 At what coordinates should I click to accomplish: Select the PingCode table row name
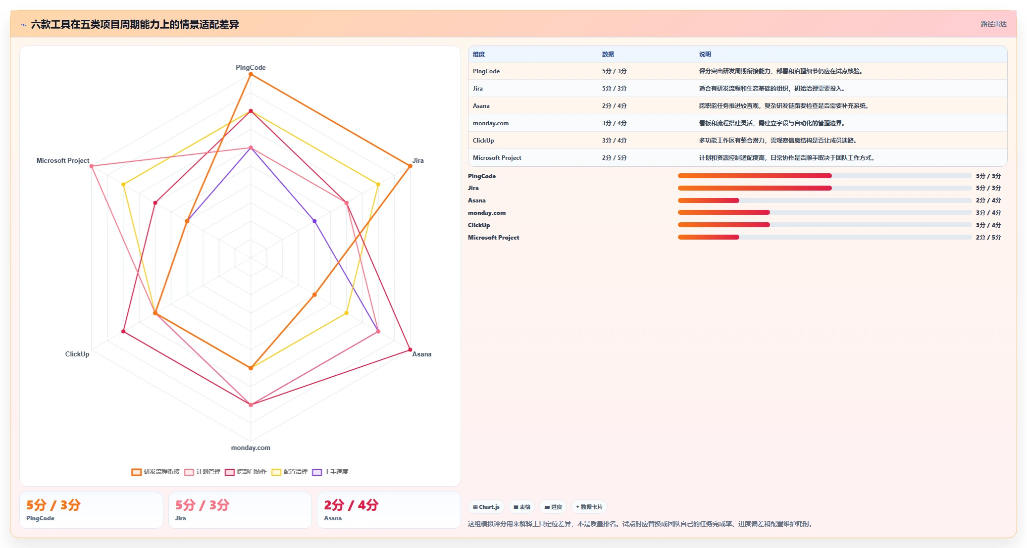pyautogui.click(x=486, y=71)
